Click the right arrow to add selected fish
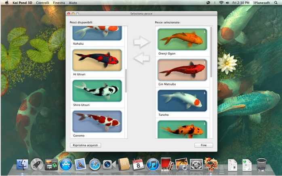Screen dimensions: 282x176 pos(141,42)
